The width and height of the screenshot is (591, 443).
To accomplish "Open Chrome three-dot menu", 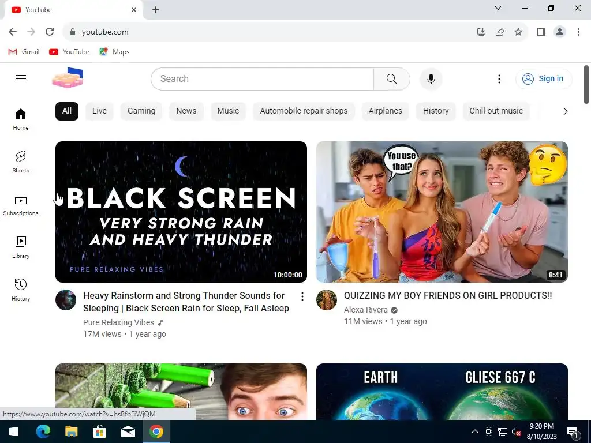I will click(578, 32).
